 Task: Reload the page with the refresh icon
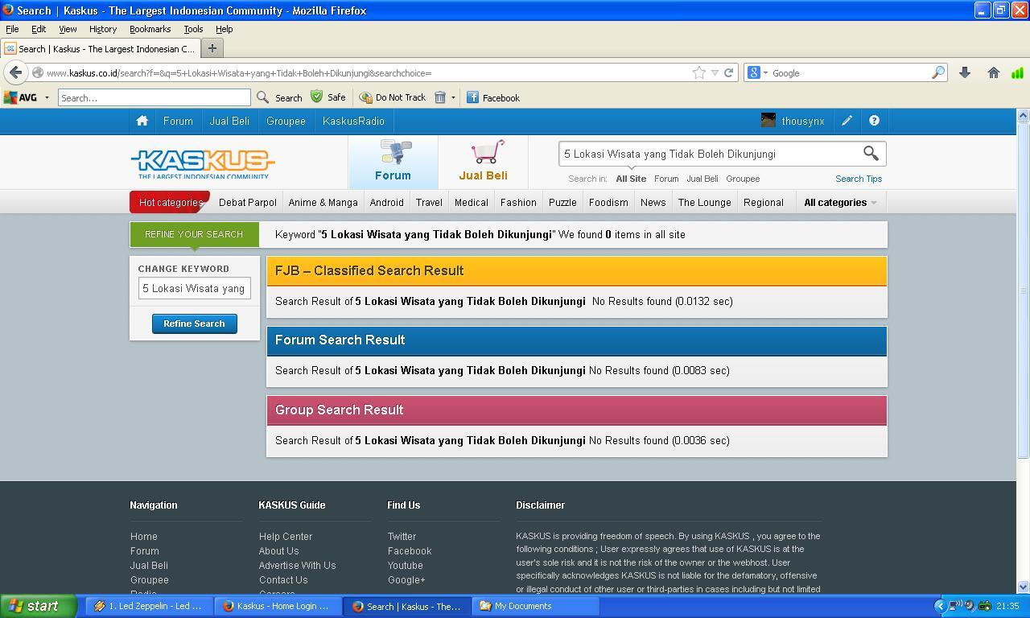728,72
